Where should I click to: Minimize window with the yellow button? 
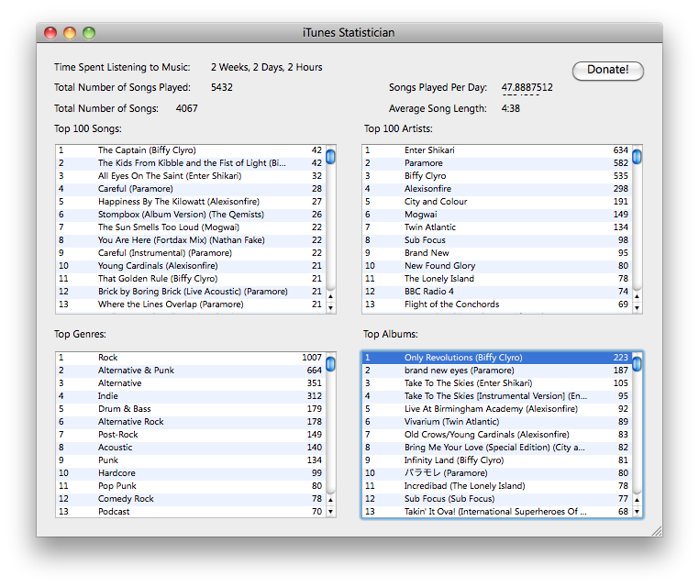tap(70, 33)
